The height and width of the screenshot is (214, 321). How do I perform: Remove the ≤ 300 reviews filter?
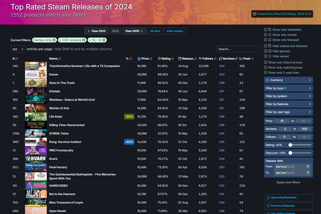[x=84, y=40]
